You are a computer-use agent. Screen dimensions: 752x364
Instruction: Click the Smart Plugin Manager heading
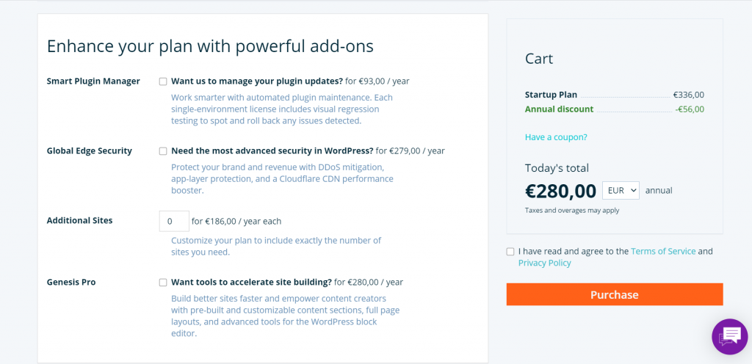[x=93, y=81]
